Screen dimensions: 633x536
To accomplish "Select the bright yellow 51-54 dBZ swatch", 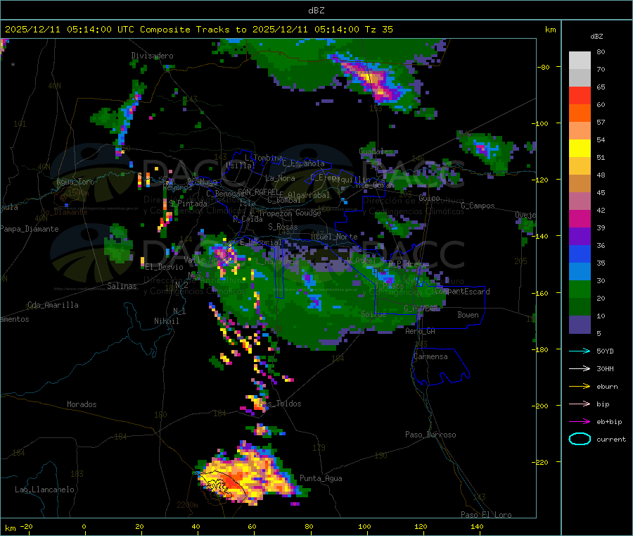I will [x=580, y=149].
